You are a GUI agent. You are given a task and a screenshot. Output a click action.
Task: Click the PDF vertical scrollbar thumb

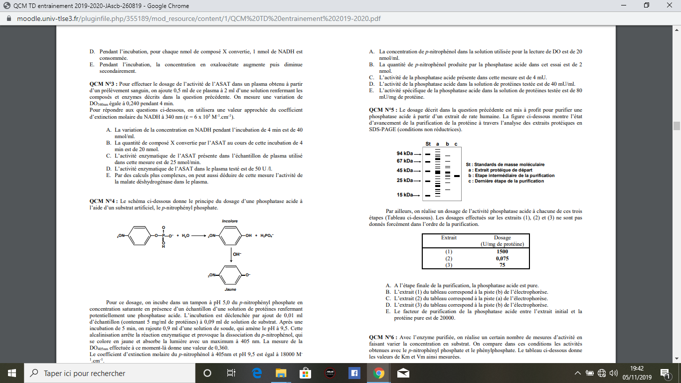pyautogui.click(x=677, y=126)
